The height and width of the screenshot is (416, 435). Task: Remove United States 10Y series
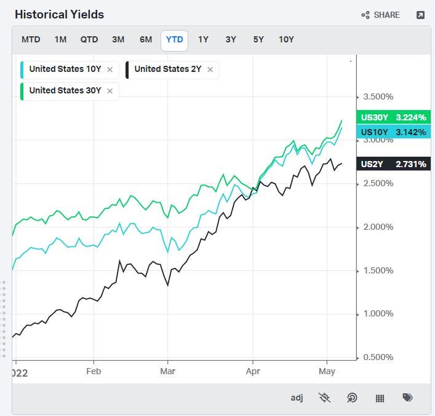pyautogui.click(x=110, y=69)
